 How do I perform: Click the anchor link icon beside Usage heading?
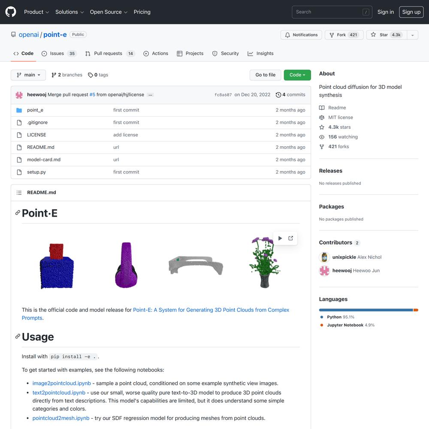18,336
